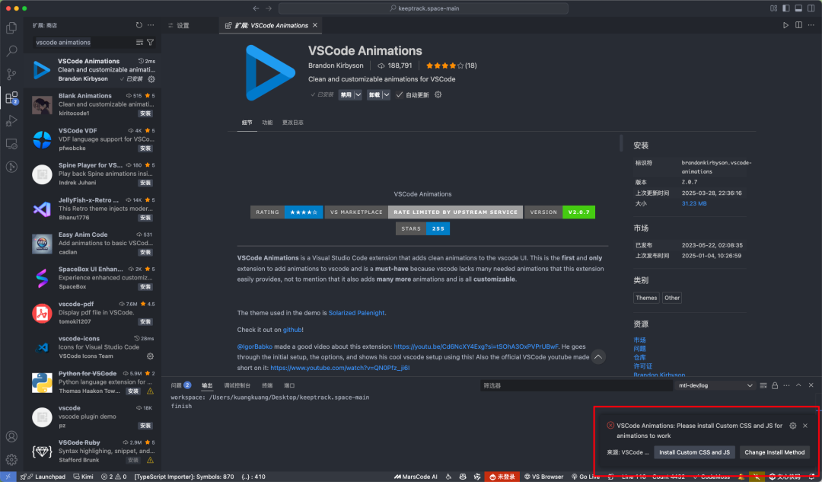Screen dimensions: 822x482
Task: Open the Extensions view icon with badge
Action: click(11, 97)
